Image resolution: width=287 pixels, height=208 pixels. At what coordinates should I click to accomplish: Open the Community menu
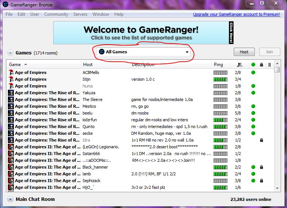tap(56, 14)
